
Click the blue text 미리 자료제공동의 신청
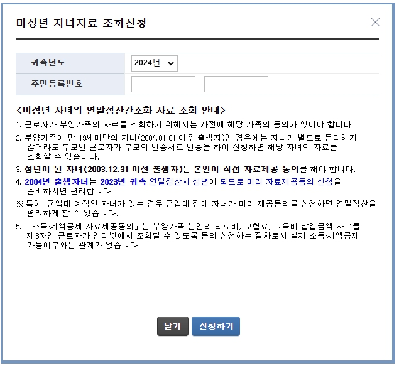(290, 182)
